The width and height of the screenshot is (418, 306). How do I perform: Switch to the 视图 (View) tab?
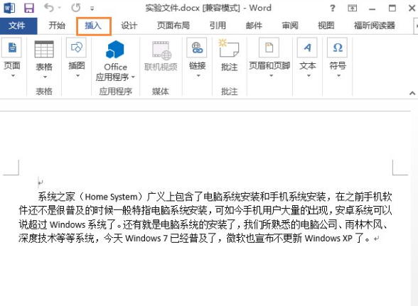tap(326, 26)
